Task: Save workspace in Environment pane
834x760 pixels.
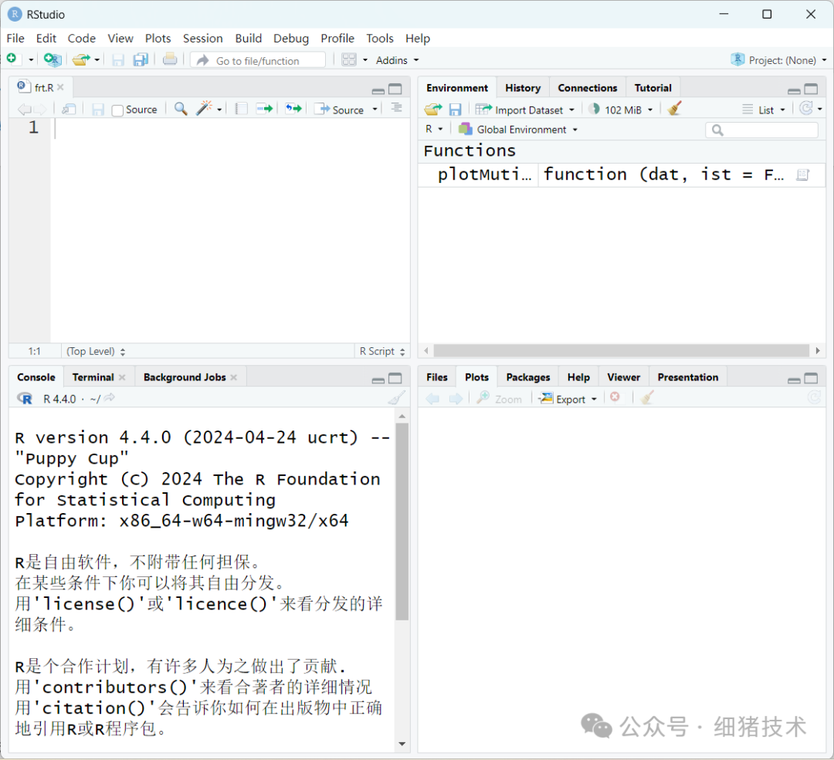Action: (456, 110)
